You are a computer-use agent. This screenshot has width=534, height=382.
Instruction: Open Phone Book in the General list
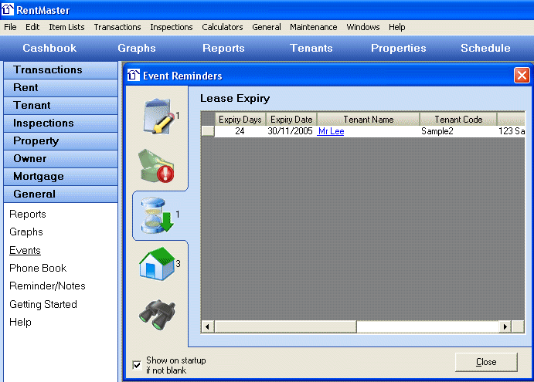pyautogui.click(x=38, y=268)
